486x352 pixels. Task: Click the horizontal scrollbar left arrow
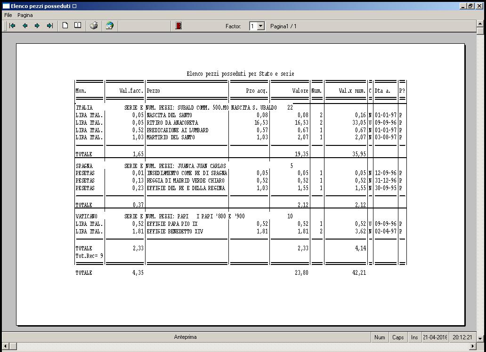(x=5, y=346)
